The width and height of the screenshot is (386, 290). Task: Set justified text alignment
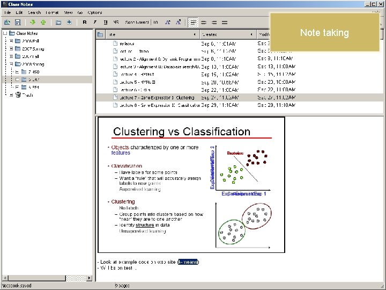225,23
